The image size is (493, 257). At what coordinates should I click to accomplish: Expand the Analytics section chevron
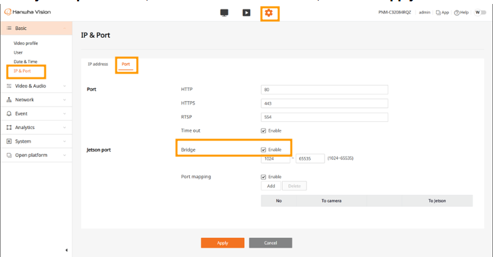pyautogui.click(x=64, y=127)
